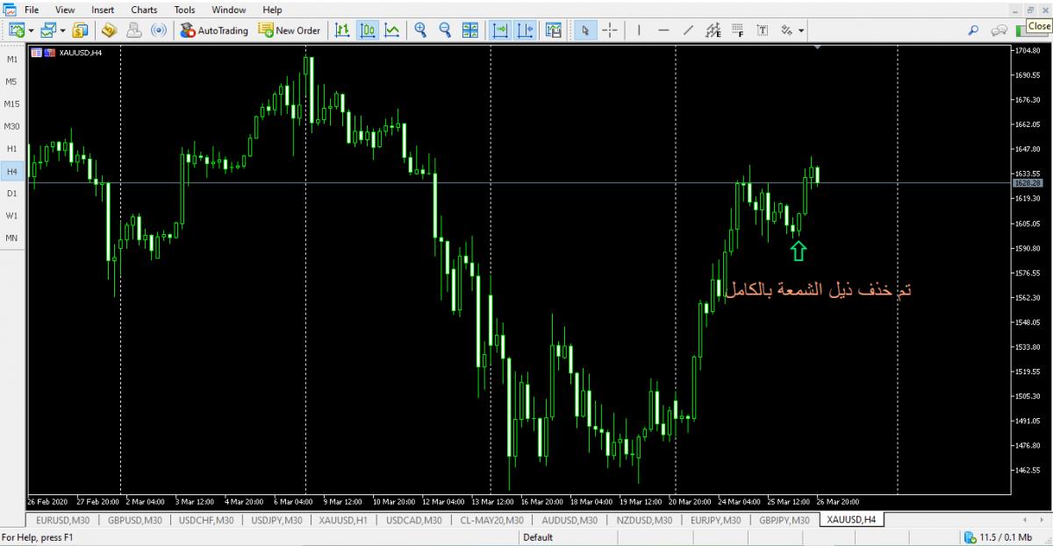Toggle the AutoTrading button

(x=214, y=30)
